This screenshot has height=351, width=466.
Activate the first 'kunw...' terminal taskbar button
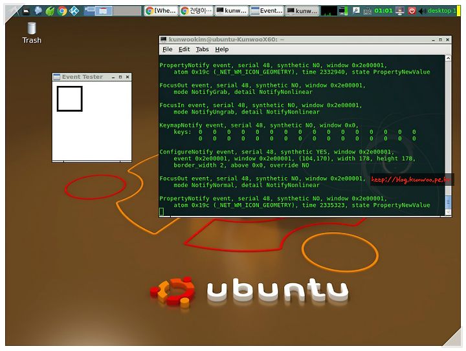coord(232,11)
